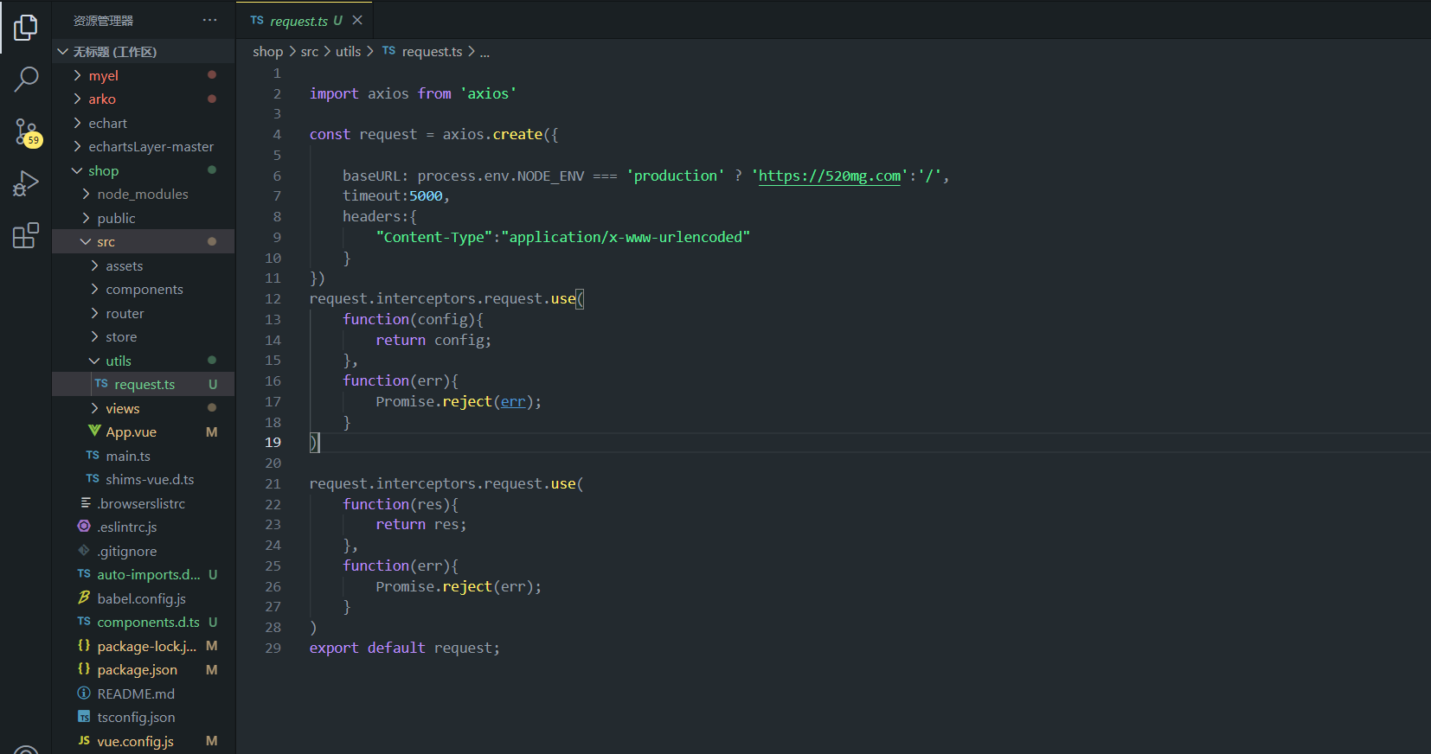The height and width of the screenshot is (754, 1431).
Task: Expand the router folder
Action: (x=144, y=313)
